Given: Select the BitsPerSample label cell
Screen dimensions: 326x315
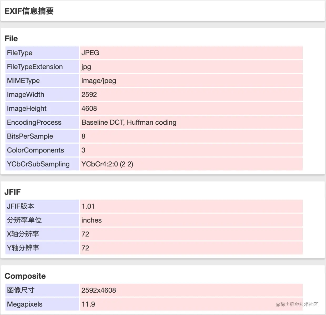Looking at the screenshot, I should (x=29, y=136).
